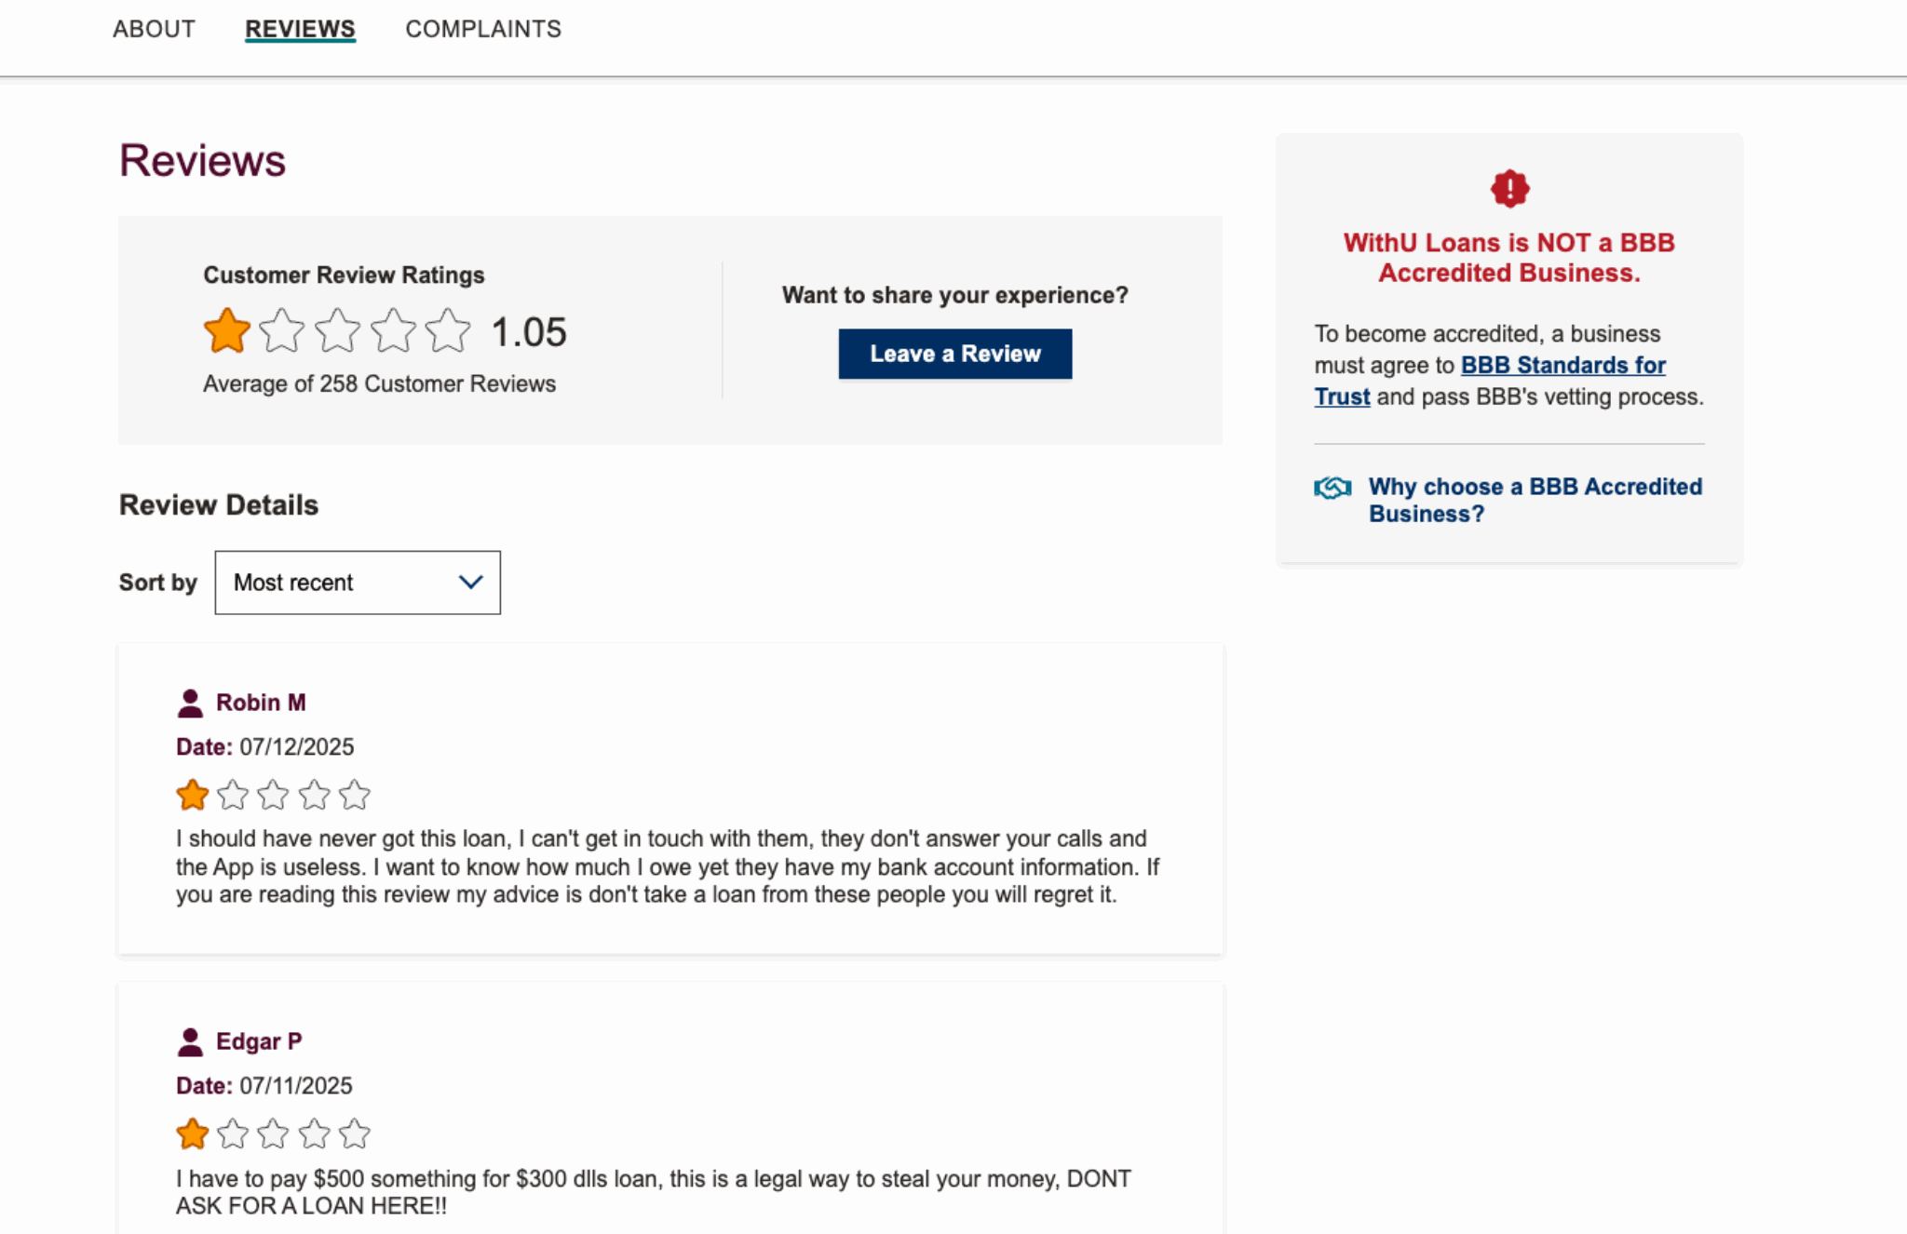Open the BBB Standards for Trust link

click(1562, 365)
